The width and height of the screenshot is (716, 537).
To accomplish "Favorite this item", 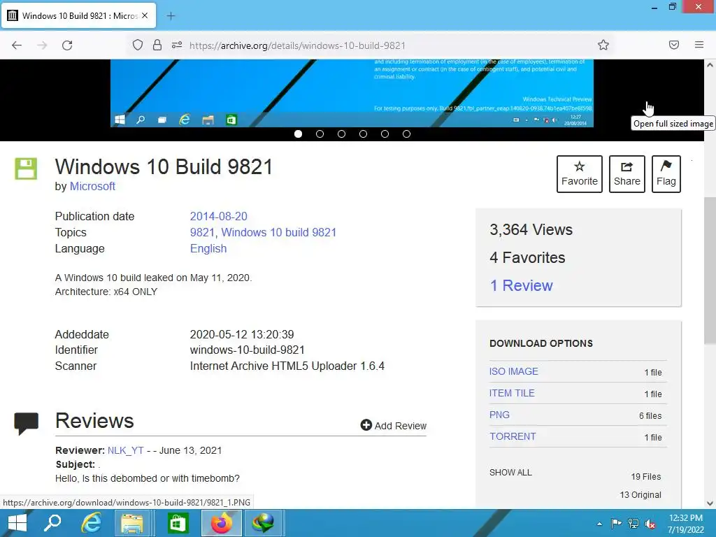I will pos(580,174).
